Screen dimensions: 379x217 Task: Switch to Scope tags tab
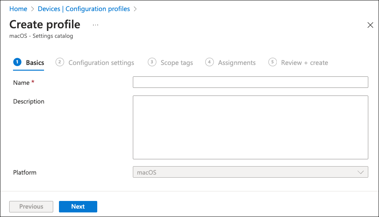coord(176,63)
